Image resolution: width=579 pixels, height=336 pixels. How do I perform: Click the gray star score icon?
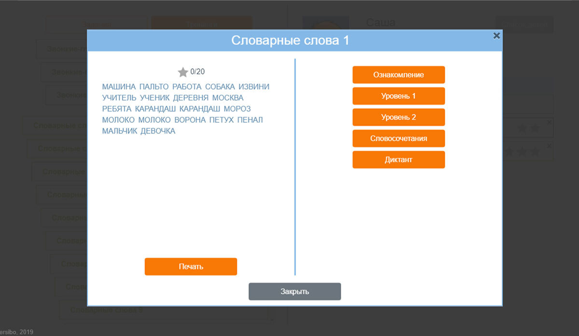tap(183, 72)
